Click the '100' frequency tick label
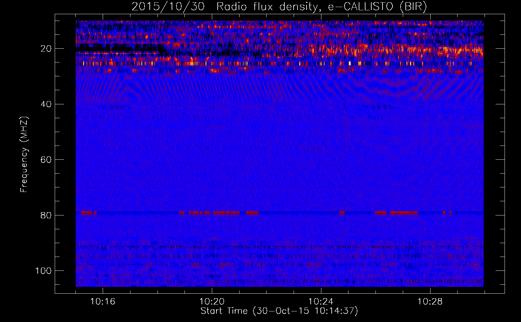Viewport: 521px width, 322px height. pyautogui.click(x=43, y=271)
